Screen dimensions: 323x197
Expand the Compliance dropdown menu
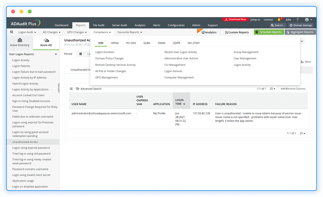[102, 32]
